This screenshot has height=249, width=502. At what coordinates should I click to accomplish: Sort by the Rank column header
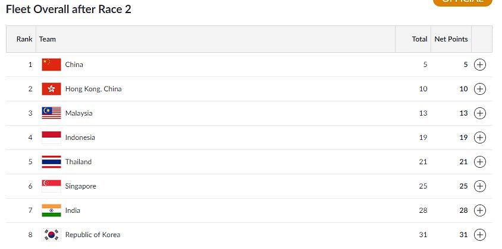(24, 39)
